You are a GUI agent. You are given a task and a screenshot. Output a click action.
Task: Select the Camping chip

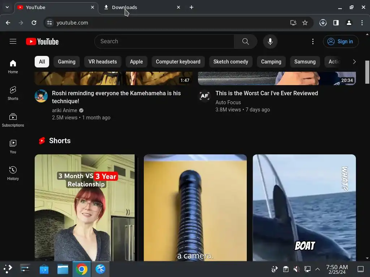pos(271,62)
